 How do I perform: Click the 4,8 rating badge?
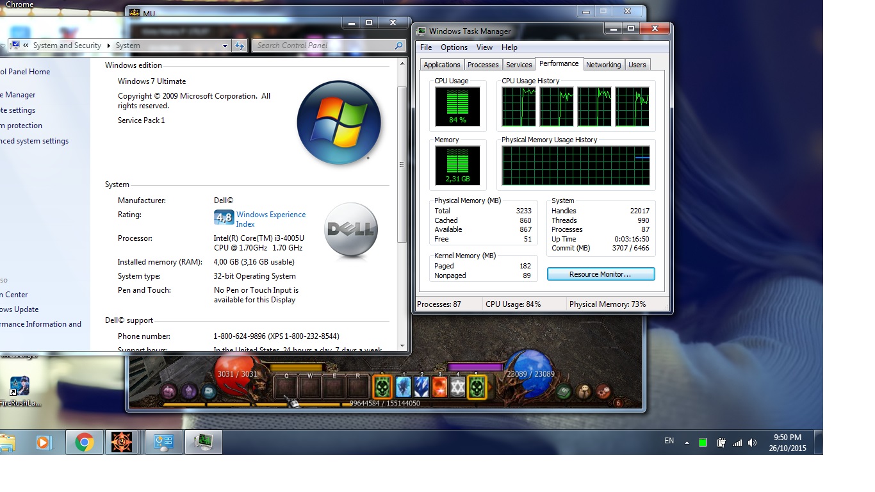pos(224,218)
